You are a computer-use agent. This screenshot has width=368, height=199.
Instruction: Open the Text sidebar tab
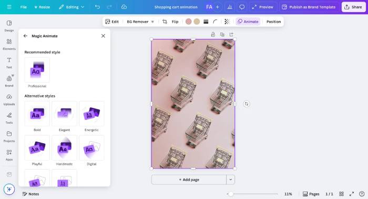click(9, 63)
